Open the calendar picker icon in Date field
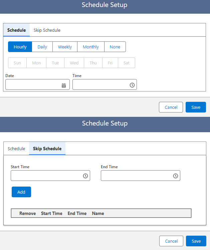210x250 pixels. [x=64, y=85]
